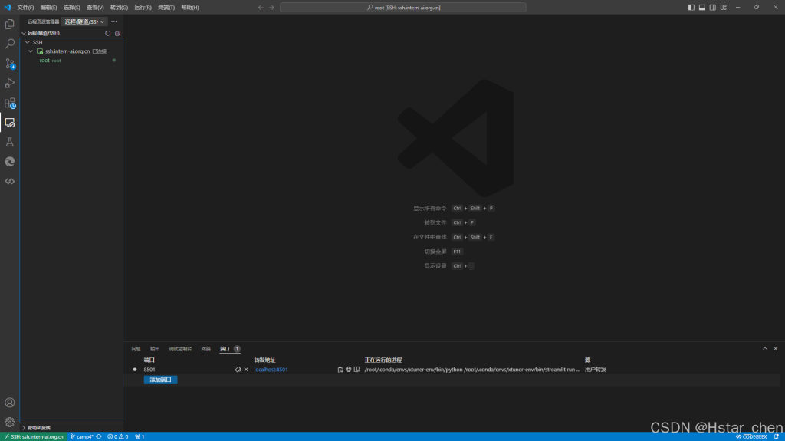Viewport: 785px width, 441px height.
Task: Open notifications bell in status bar
Action: pyautogui.click(x=776, y=436)
